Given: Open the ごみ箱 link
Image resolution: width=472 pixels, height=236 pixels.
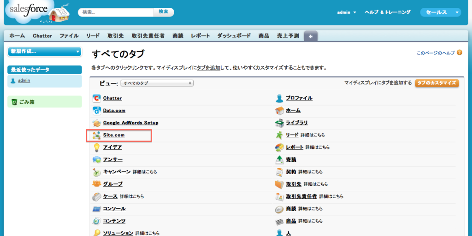Looking at the screenshot, I should 27,102.
